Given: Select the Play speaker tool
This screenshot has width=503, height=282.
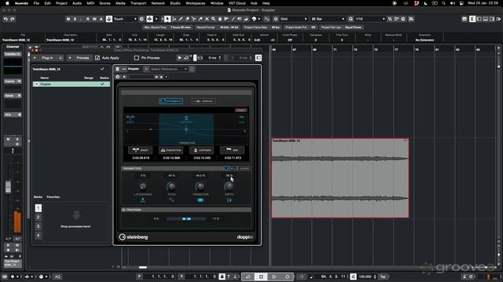Looking at the screenshot, I should pyautogui.click(x=240, y=19).
